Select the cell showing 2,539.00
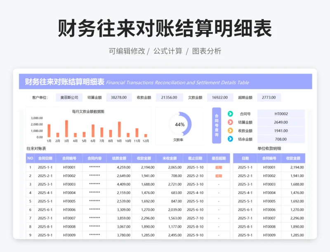Image resolution: width=330 pixels, height=252 pixels. click(119, 201)
